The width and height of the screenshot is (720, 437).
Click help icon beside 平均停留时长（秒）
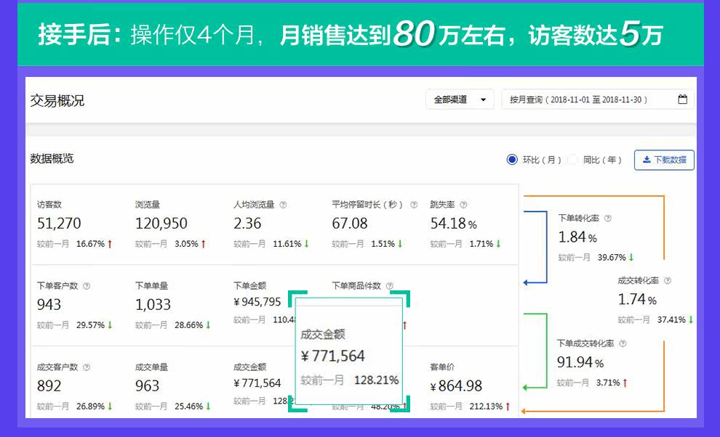[x=414, y=205]
